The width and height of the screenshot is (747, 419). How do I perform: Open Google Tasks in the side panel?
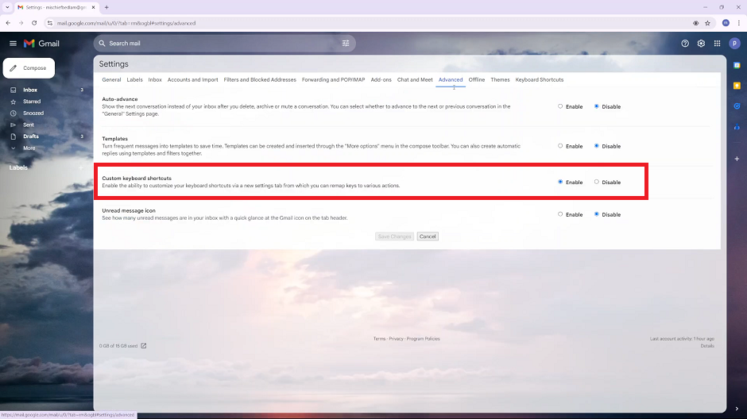737,106
